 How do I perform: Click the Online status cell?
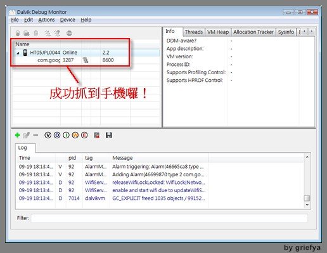(x=70, y=53)
